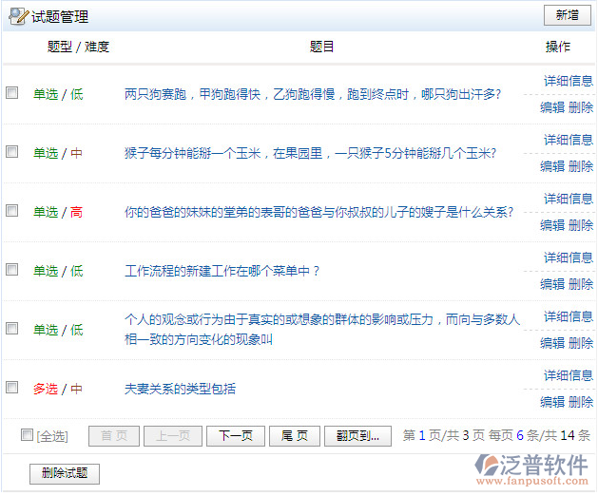Click the page info text 第 1 页/共 3 页
Image resolution: width=598 pixels, height=496 pixels.
(x=444, y=435)
